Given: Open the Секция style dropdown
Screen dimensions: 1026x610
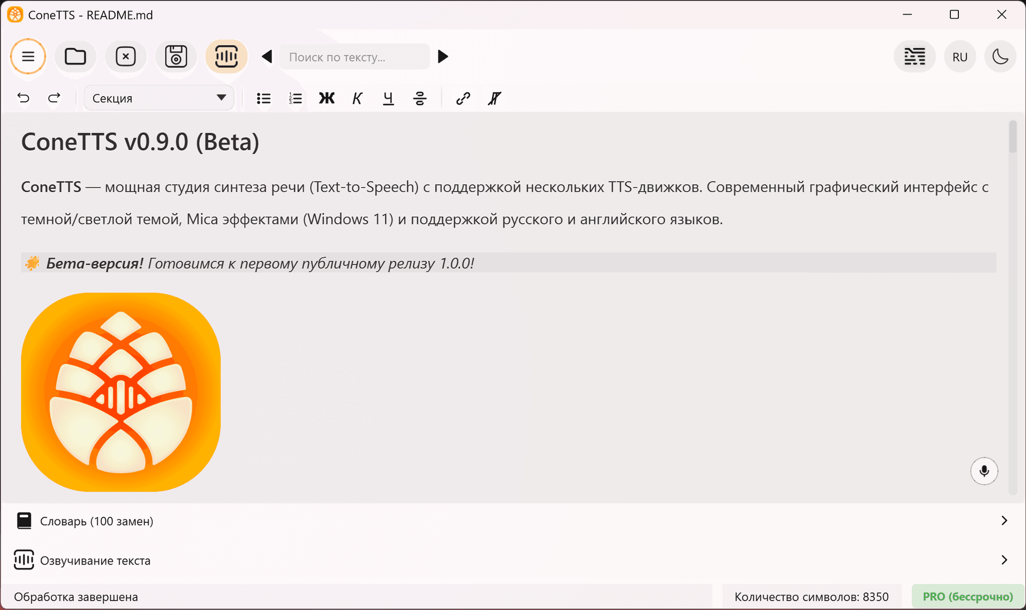Looking at the screenshot, I should click(x=158, y=98).
